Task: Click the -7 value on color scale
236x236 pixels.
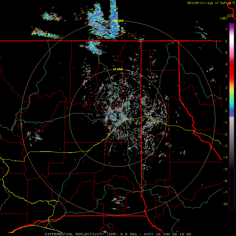Action: tap(225, 192)
